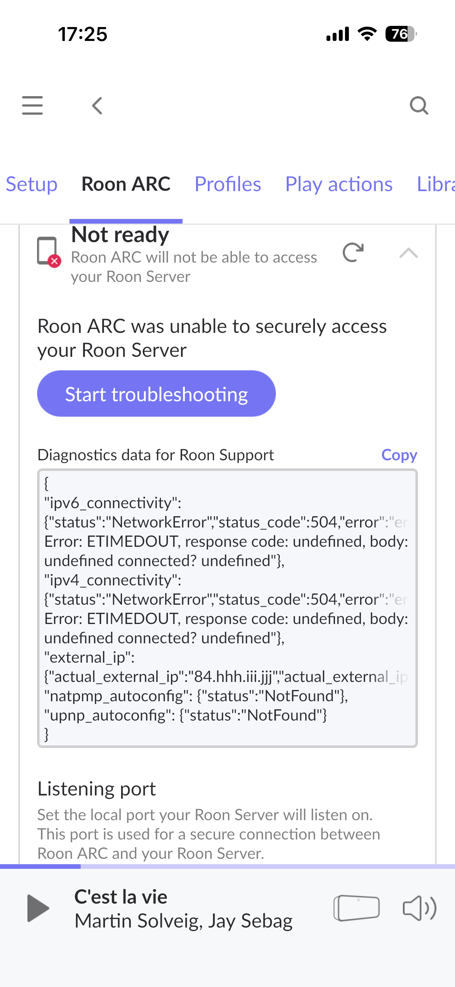Open the hamburger navigation menu

click(x=32, y=105)
